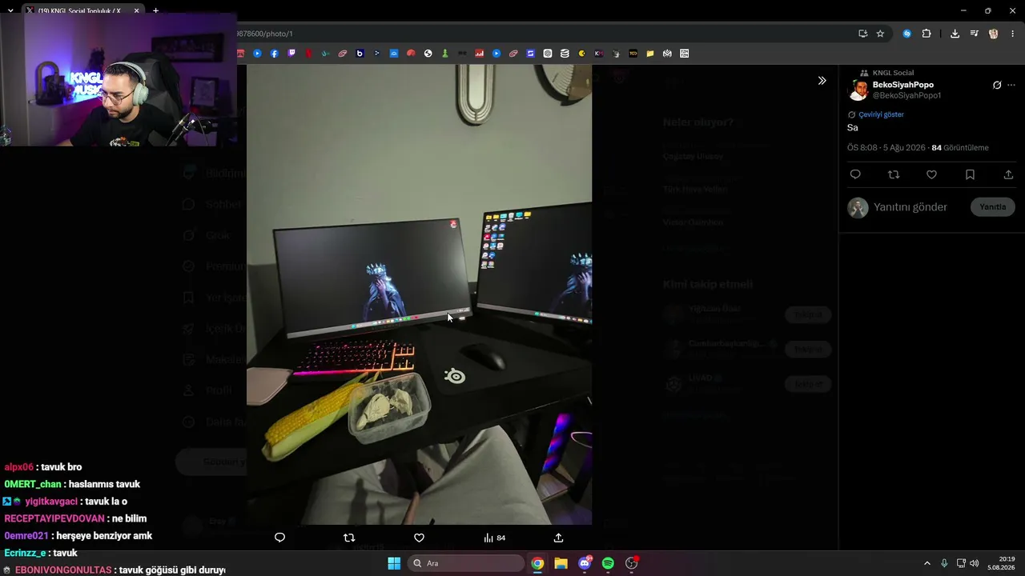Open a new browser tab
The image size is (1025, 576).
pyautogui.click(x=155, y=11)
